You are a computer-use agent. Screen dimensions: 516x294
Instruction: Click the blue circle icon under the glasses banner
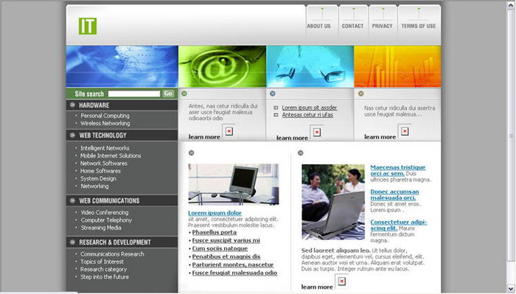click(x=273, y=94)
